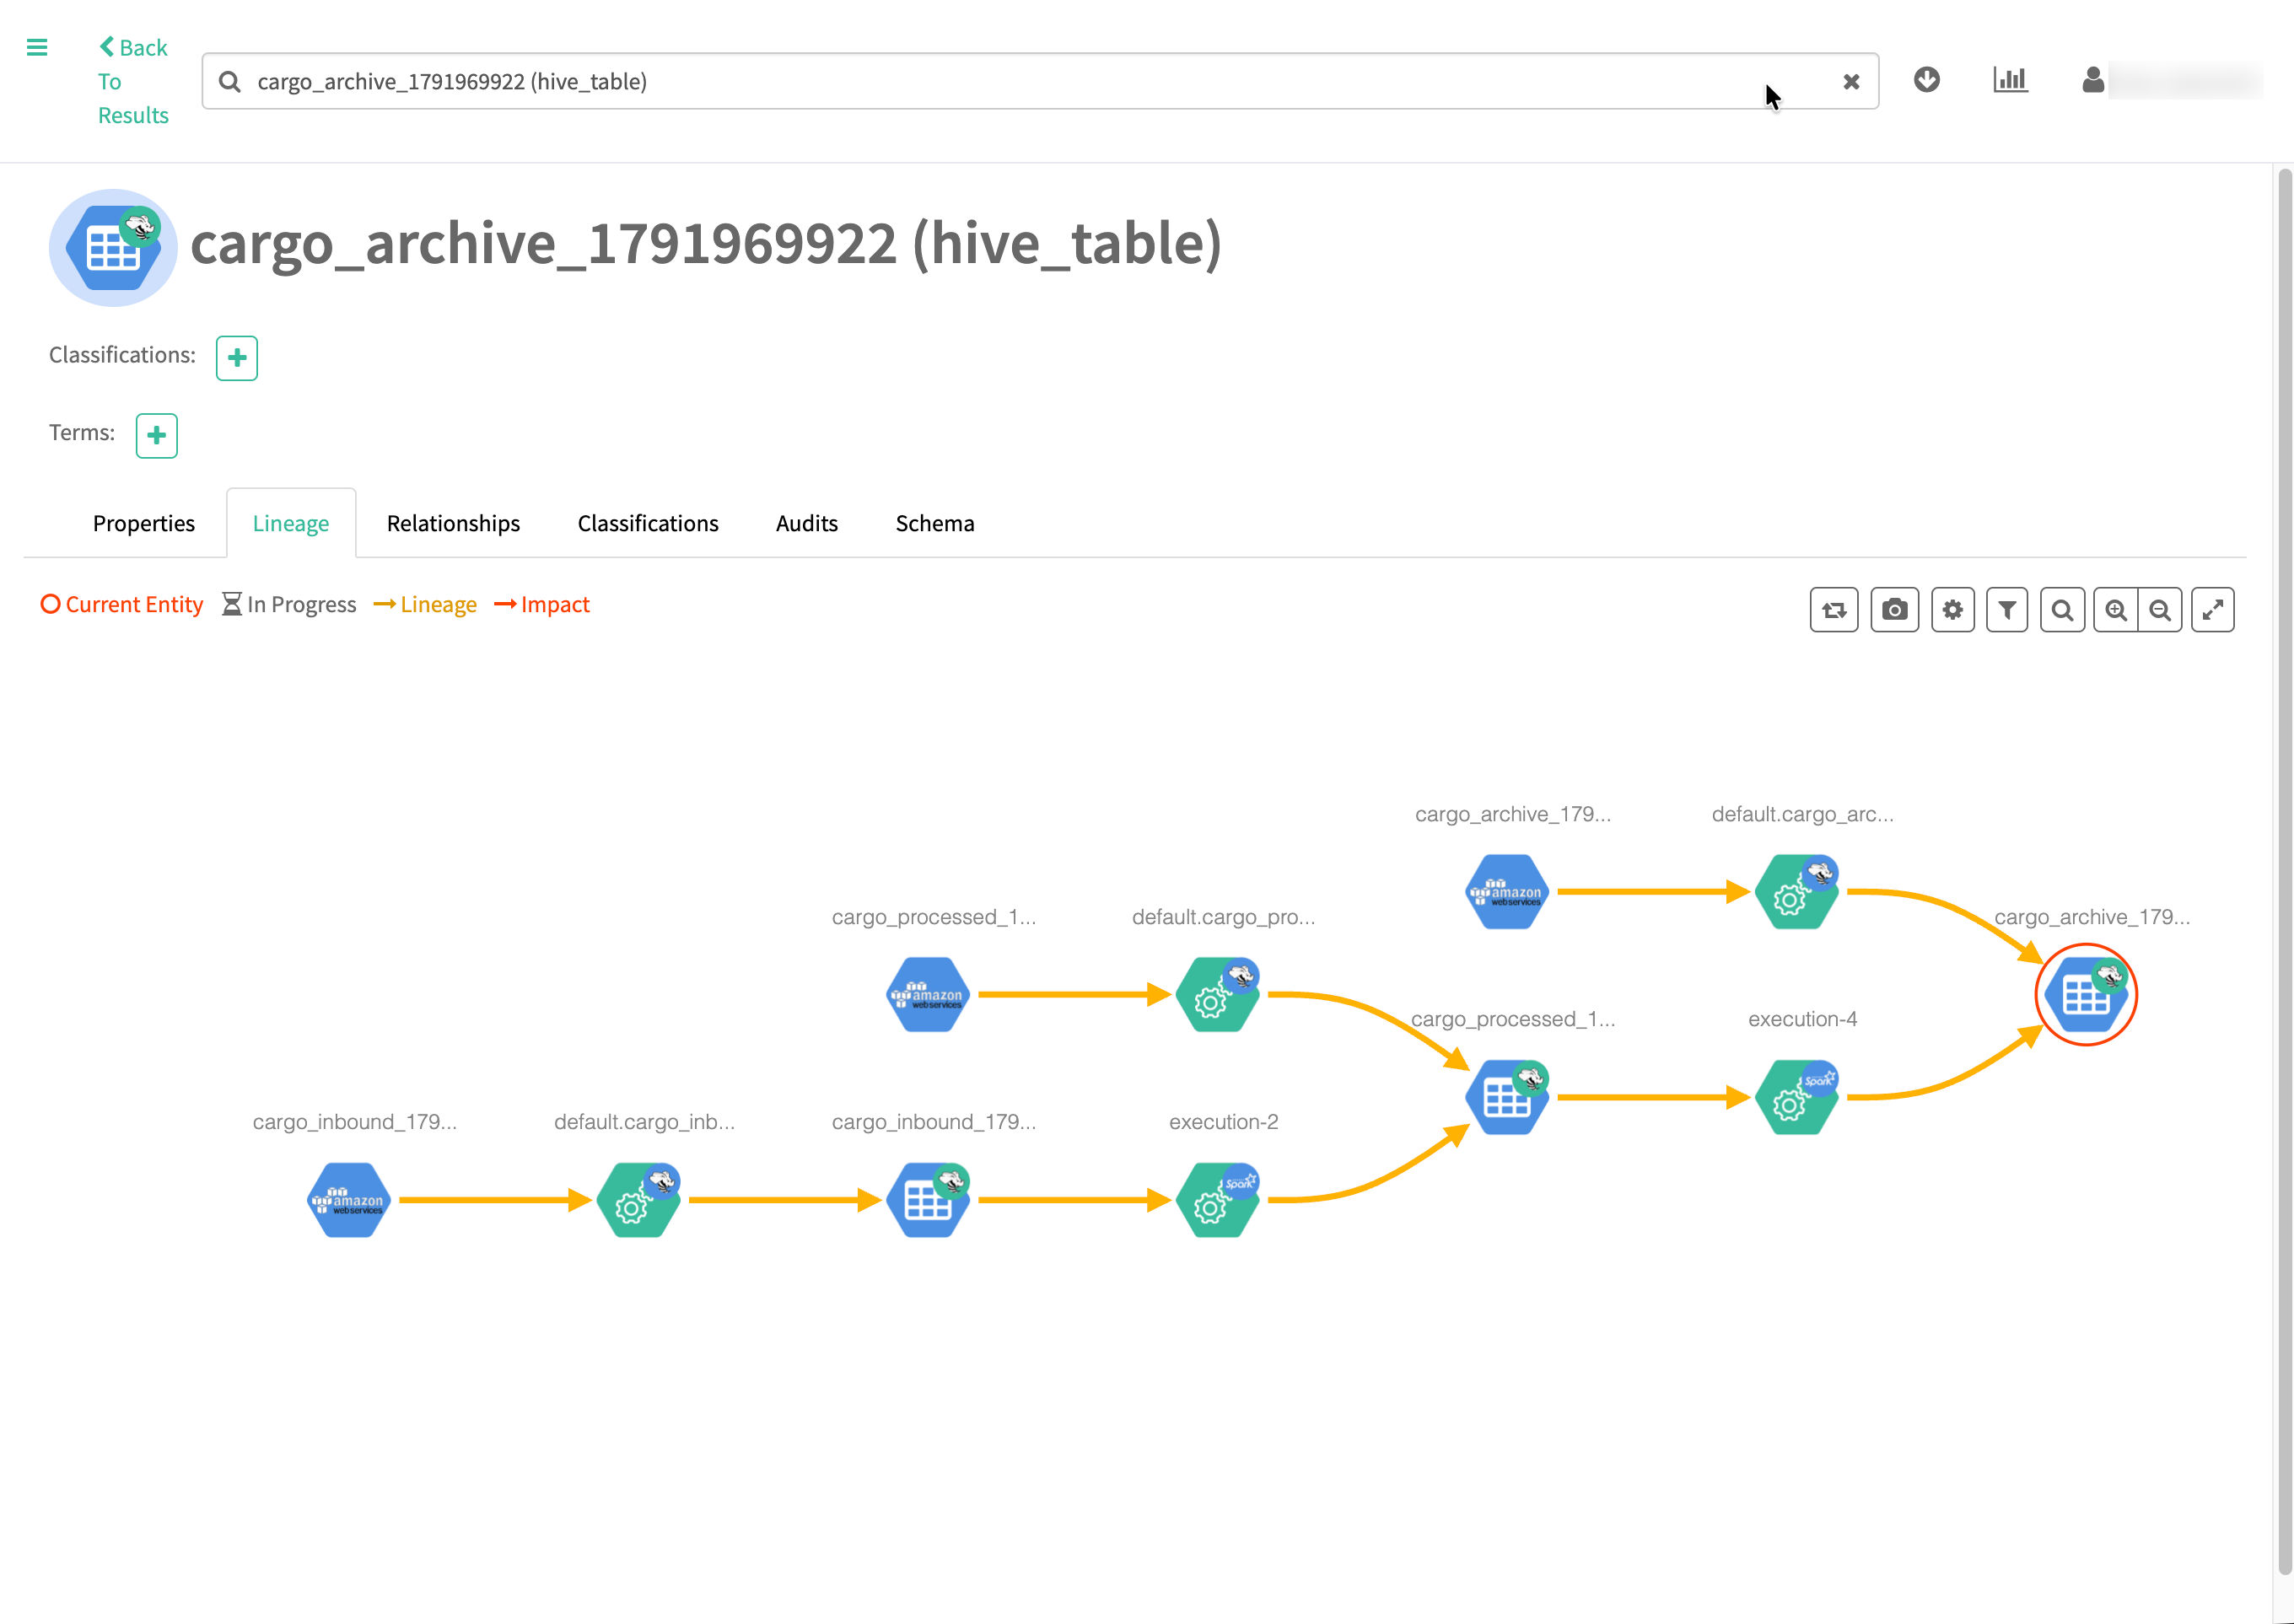Open the statistics bar chart icon
Screen dimensions: 2294x1624
point(2010,79)
